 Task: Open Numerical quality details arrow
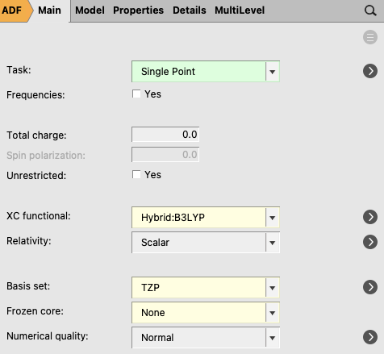click(x=370, y=337)
